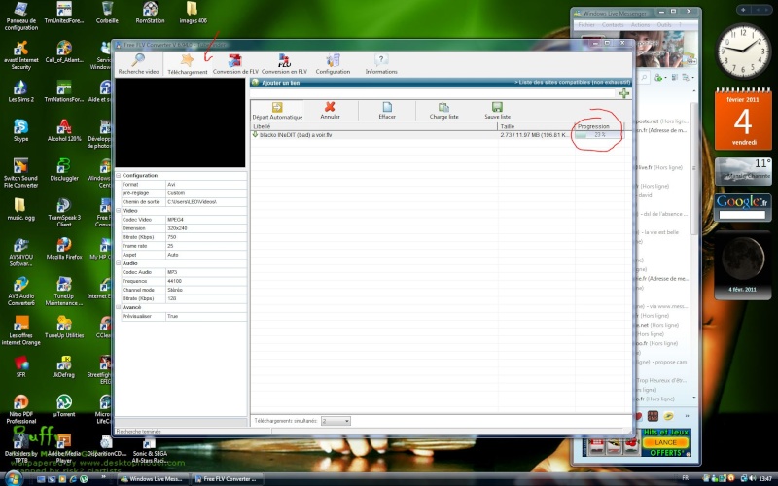
Task: Select the Mozilla Firefox desktop icon
Action: [x=64, y=249]
